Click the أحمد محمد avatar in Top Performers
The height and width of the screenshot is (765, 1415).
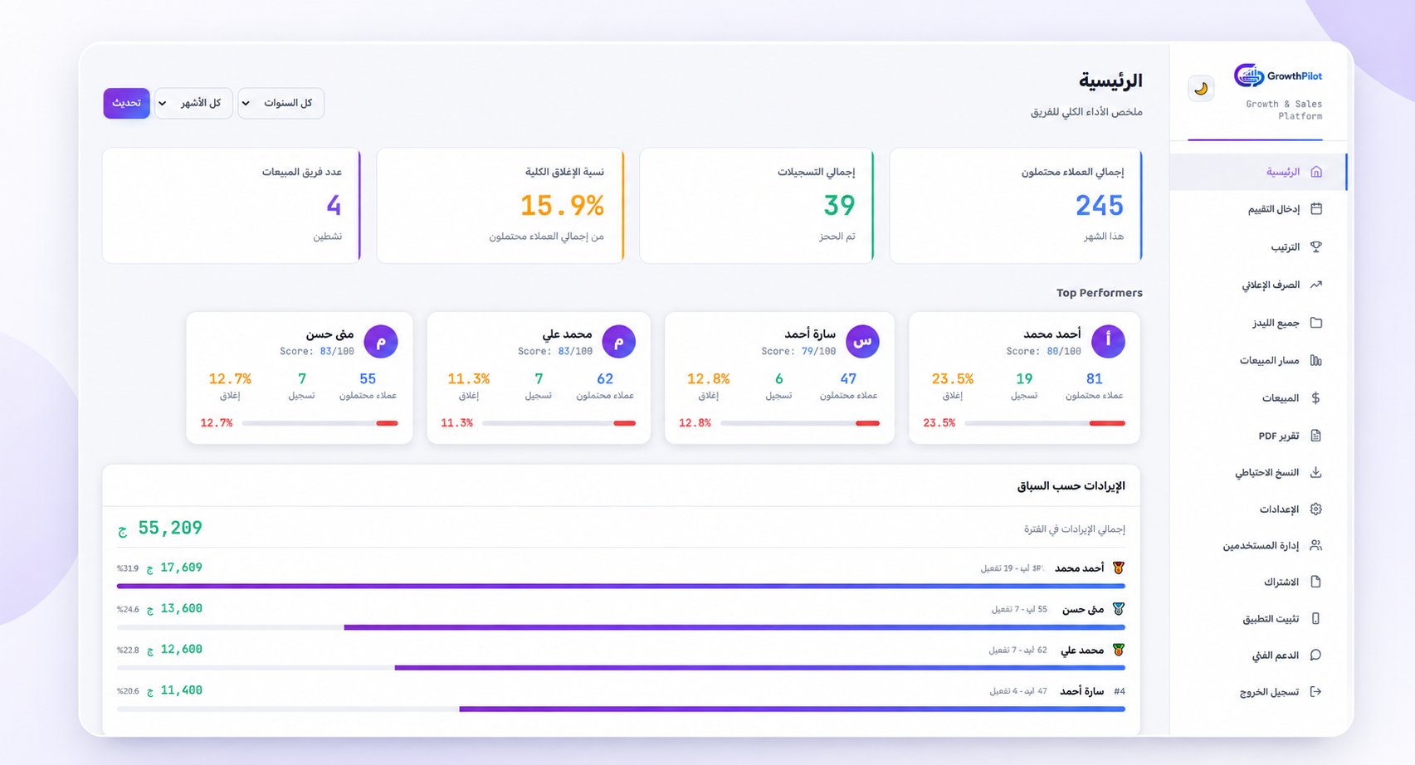1108,341
